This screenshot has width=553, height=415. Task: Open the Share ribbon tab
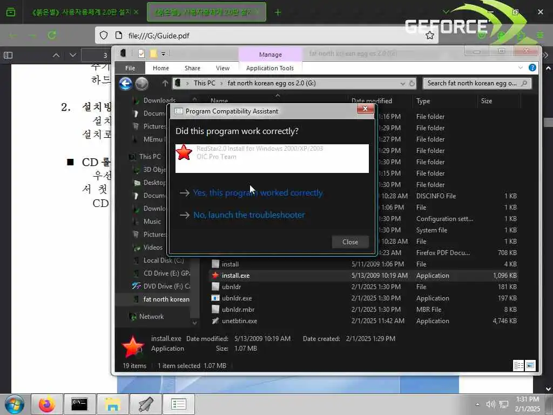pyautogui.click(x=192, y=68)
